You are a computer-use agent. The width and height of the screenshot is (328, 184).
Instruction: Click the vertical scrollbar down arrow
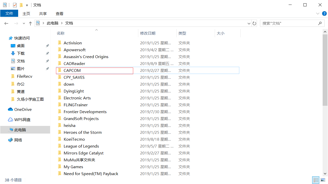325,174
